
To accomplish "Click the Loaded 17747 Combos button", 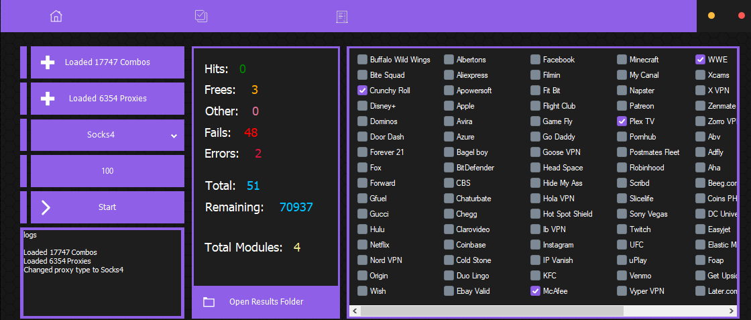I will coord(107,62).
